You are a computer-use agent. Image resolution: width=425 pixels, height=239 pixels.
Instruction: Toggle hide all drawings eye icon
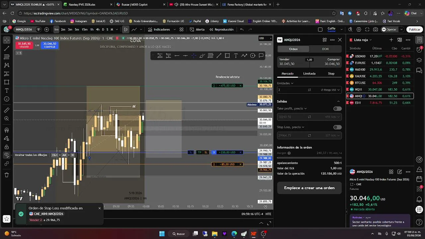(x=7, y=155)
